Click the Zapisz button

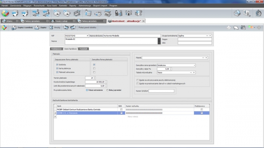click(x=40, y=27)
